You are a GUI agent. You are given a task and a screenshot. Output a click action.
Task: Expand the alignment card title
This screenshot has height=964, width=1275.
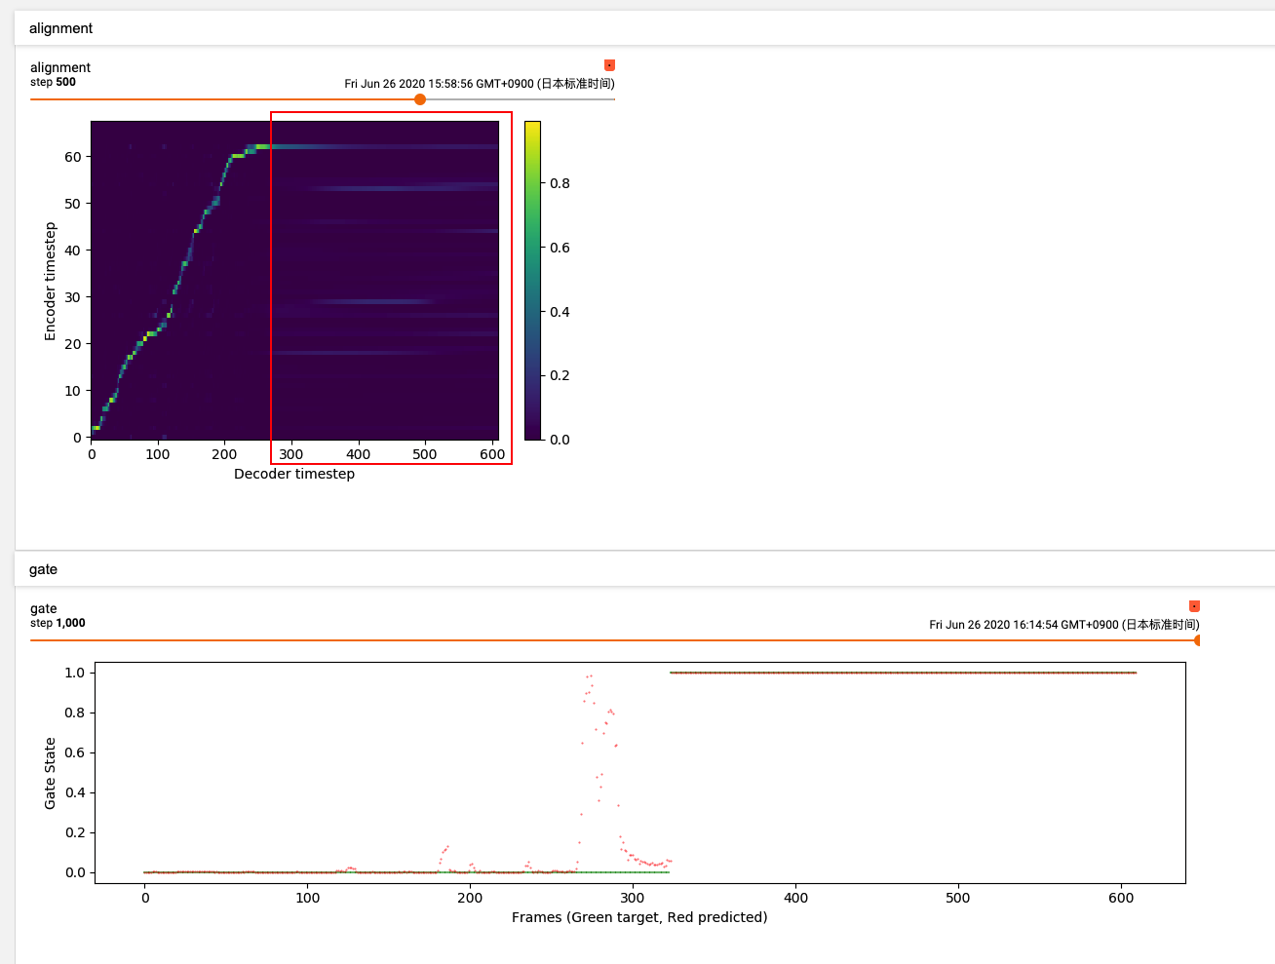tap(59, 67)
